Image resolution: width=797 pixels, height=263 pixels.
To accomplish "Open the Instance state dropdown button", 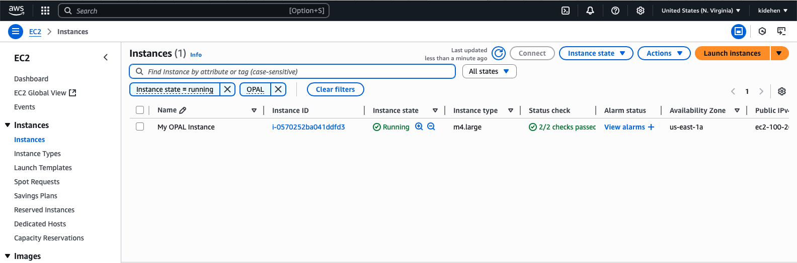I will pyautogui.click(x=596, y=53).
